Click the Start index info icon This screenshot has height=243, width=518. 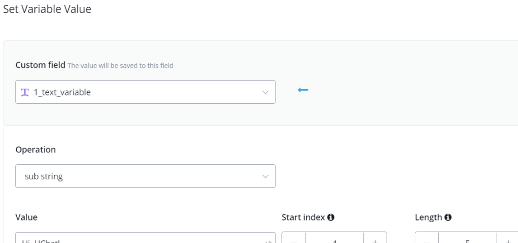331,217
